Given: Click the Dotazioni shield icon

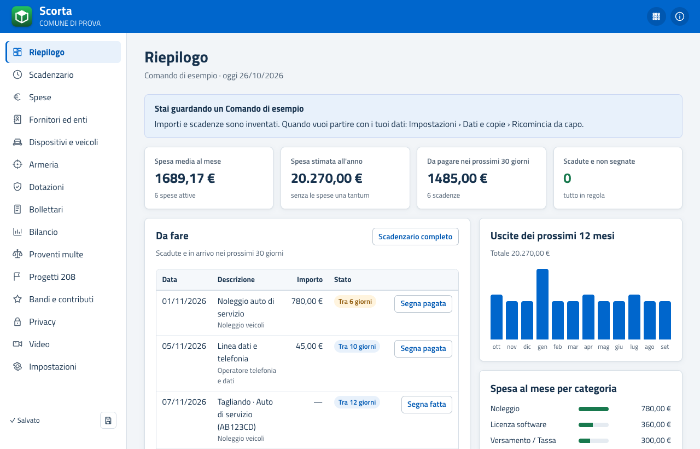Looking at the screenshot, I should [x=17, y=187].
